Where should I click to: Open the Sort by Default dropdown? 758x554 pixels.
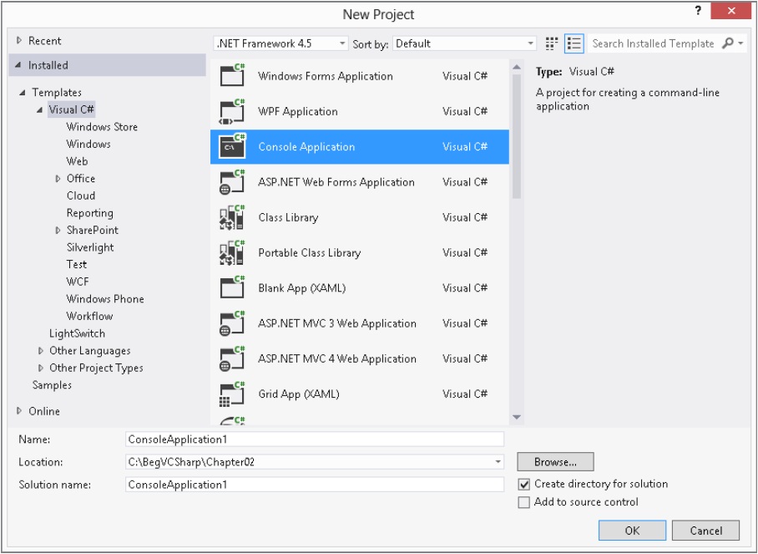464,43
